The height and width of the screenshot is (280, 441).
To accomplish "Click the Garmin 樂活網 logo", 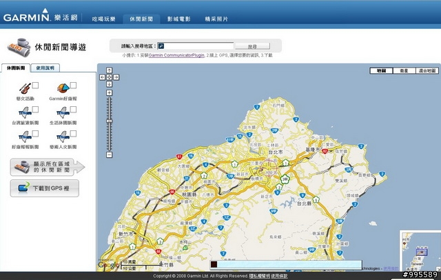I will [41, 16].
